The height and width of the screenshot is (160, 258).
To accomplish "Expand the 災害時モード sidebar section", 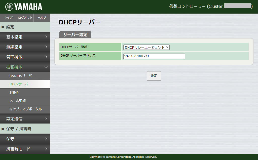I will pos(25,149).
